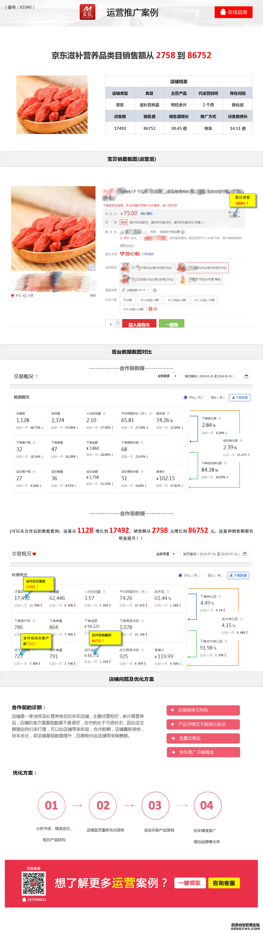The height and width of the screenshot is (933, 263).
Task: Click the yellow 咨询客服 button
Action: (224, 883)
